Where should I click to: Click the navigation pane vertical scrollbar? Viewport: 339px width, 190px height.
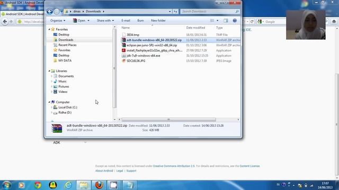click(x=114, y=68)
